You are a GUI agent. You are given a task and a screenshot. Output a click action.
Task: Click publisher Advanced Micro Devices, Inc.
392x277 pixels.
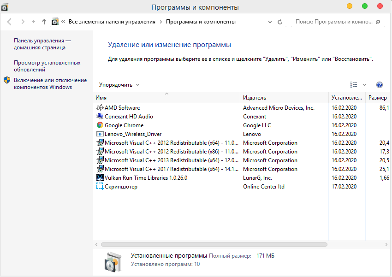279,108
